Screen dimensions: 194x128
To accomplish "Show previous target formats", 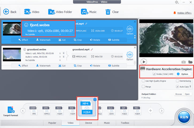I will [23, 111].
